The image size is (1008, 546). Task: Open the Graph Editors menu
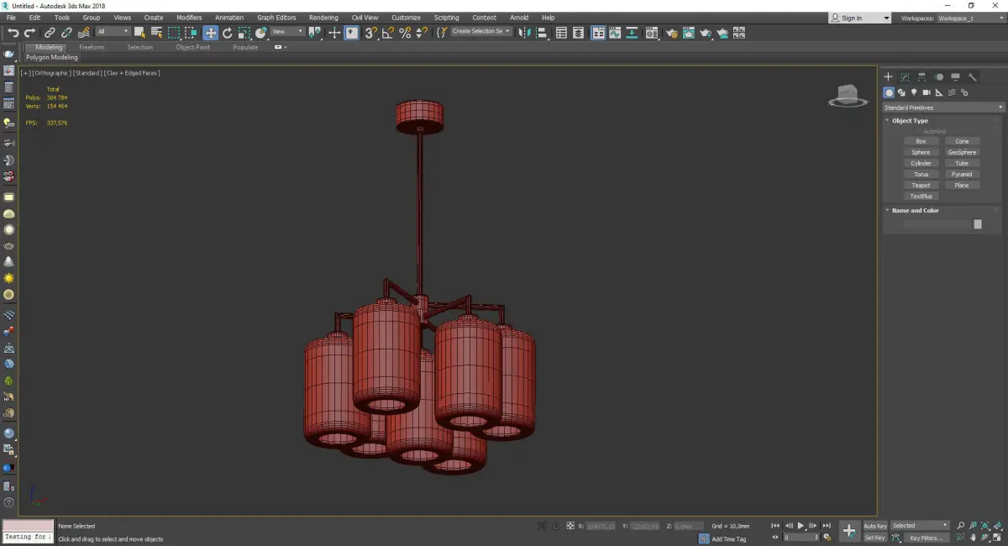276,18
